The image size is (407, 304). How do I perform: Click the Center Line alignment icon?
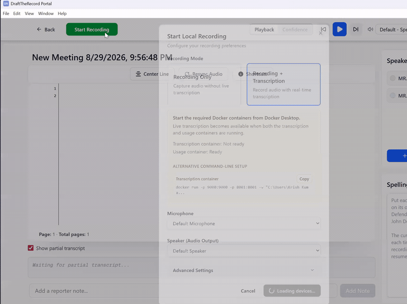click(138, 74)
